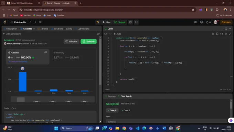Viewport: 234px width, 132px height.
Task: Reset code to default icon
Action: (226, 34)
